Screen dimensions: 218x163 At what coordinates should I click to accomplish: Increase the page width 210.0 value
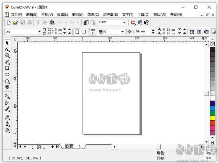coord(69,29)
